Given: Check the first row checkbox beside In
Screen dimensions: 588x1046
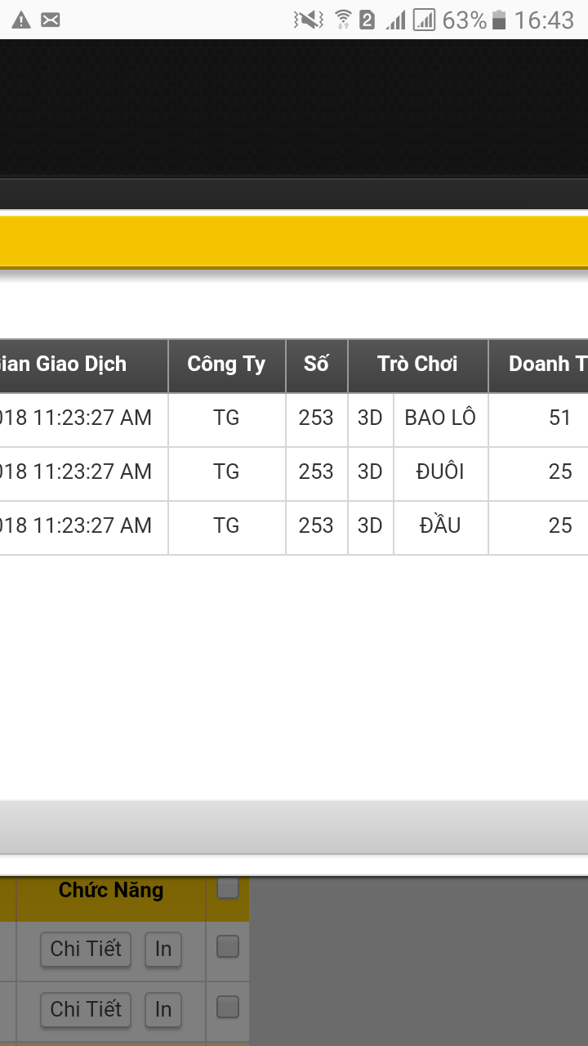Looking at the screenshot, I should pyautogui.click(x=228, y=947).
